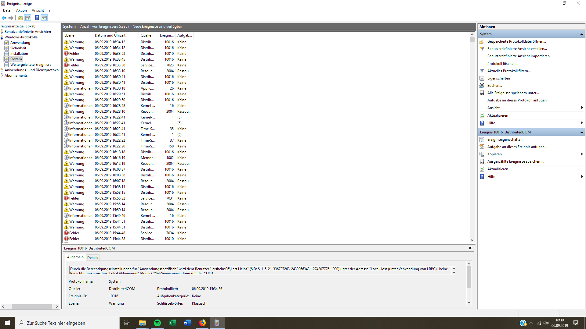The width and height of the screenshot is (586, 329).
Task: Click the forward arrow toolbar icon
Action: tap(11, 18)
